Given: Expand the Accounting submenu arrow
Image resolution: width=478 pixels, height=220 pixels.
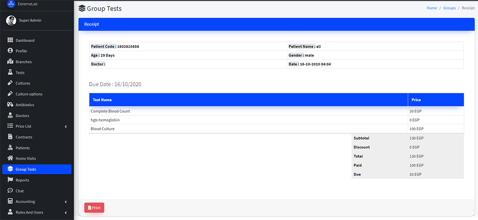Looking at the screenshot, I should (65, 202).
